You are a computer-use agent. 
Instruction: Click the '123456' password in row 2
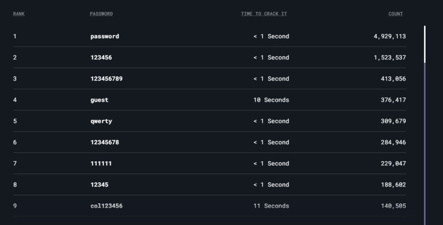(x=101, y=58)
